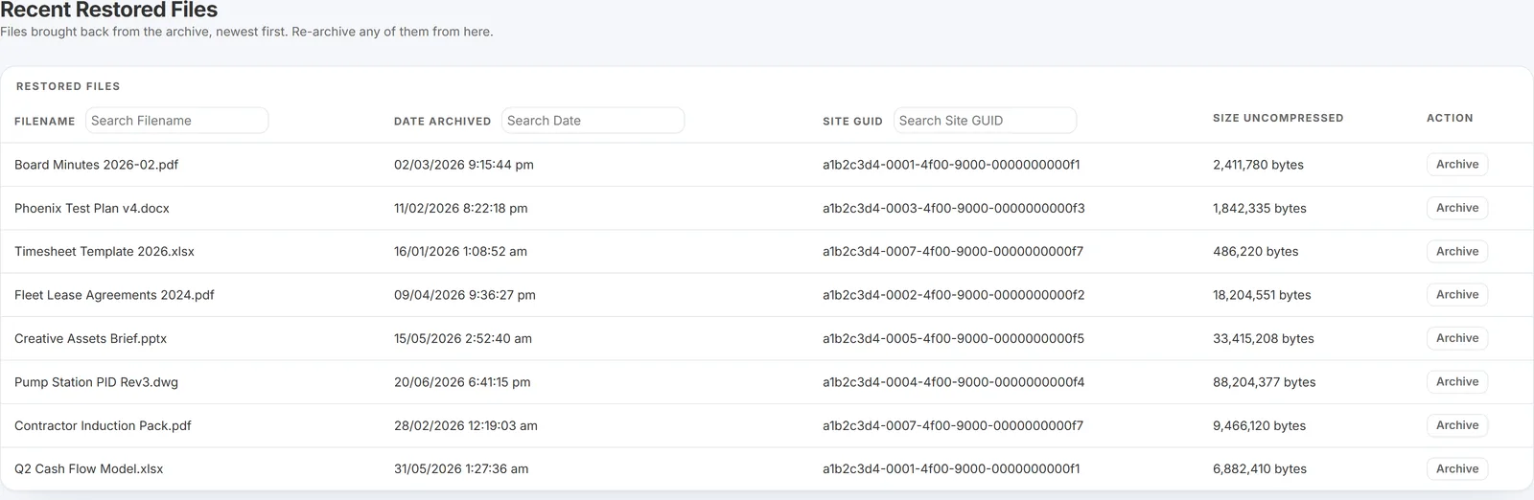1534x500 pixels.
Task: Click Site GUID ending 0000000000f2
Action: point(954,295)
